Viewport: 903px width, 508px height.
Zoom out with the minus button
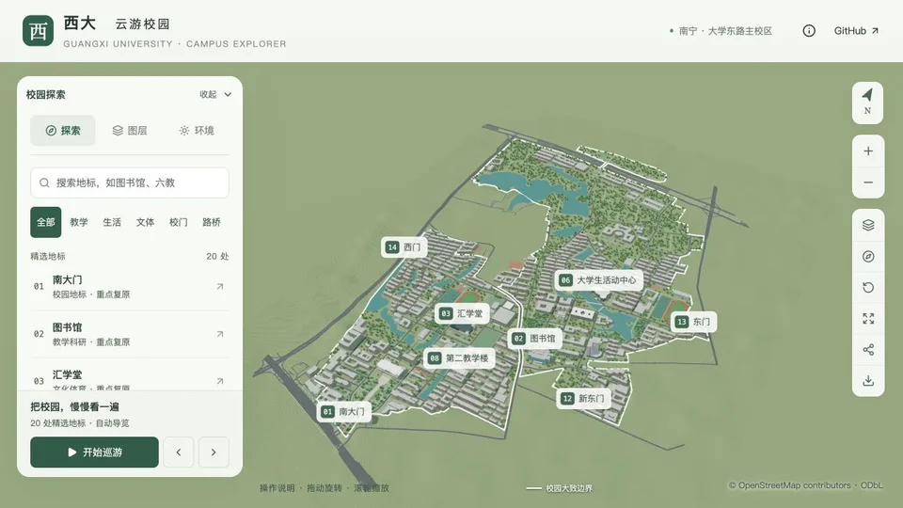[868, 183]
